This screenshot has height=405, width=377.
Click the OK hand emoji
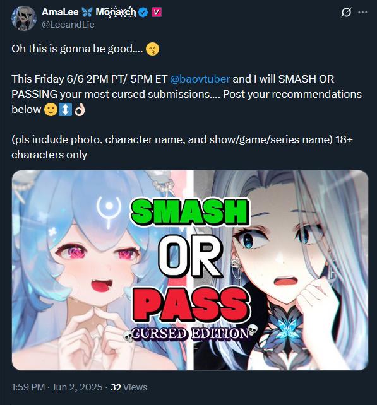(x=80, y=110)
